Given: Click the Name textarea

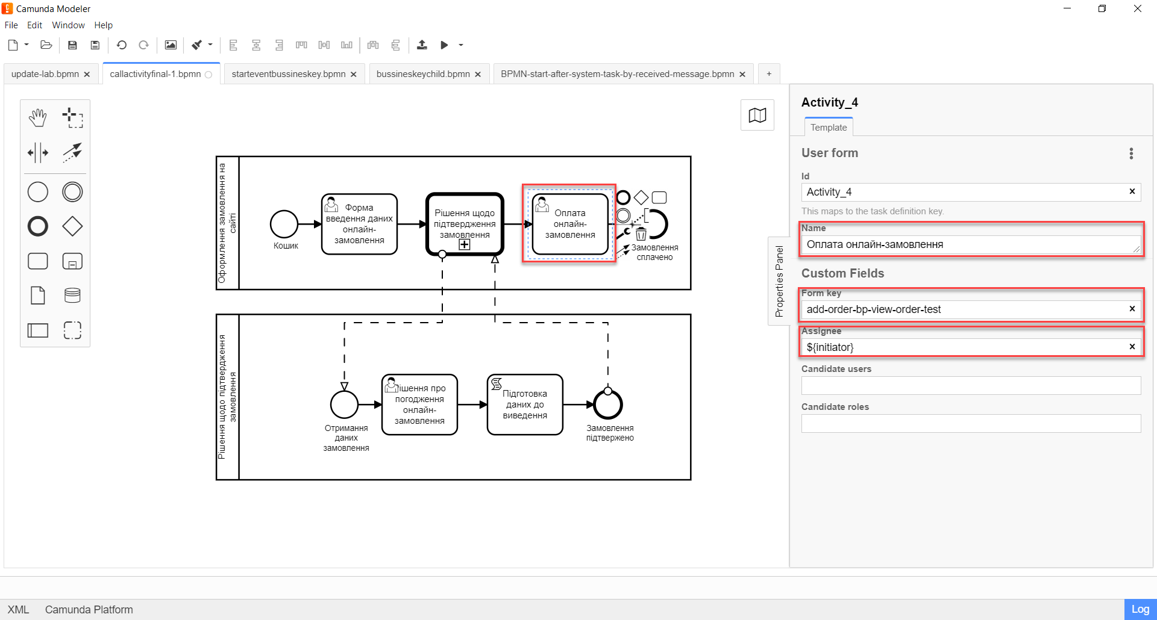Looking at the screenshot, I should [x=971, y=244].
